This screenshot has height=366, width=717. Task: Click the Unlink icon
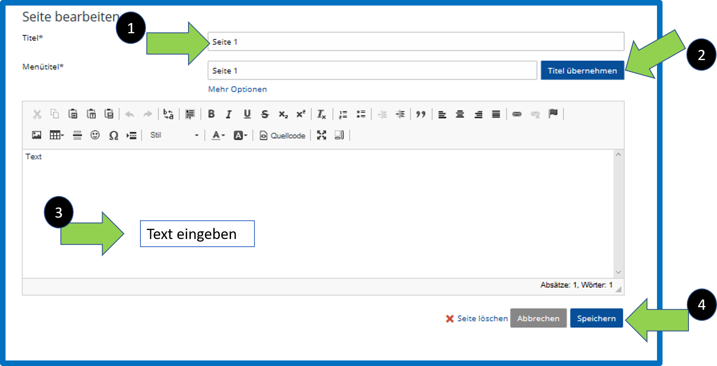tap(535, 114)
